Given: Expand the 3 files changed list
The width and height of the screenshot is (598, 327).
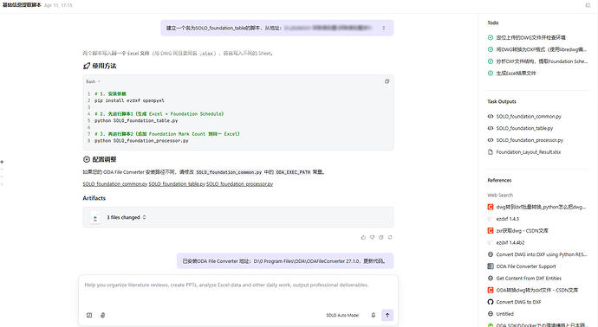Looking at the screenshot, I should click(144, 217).
